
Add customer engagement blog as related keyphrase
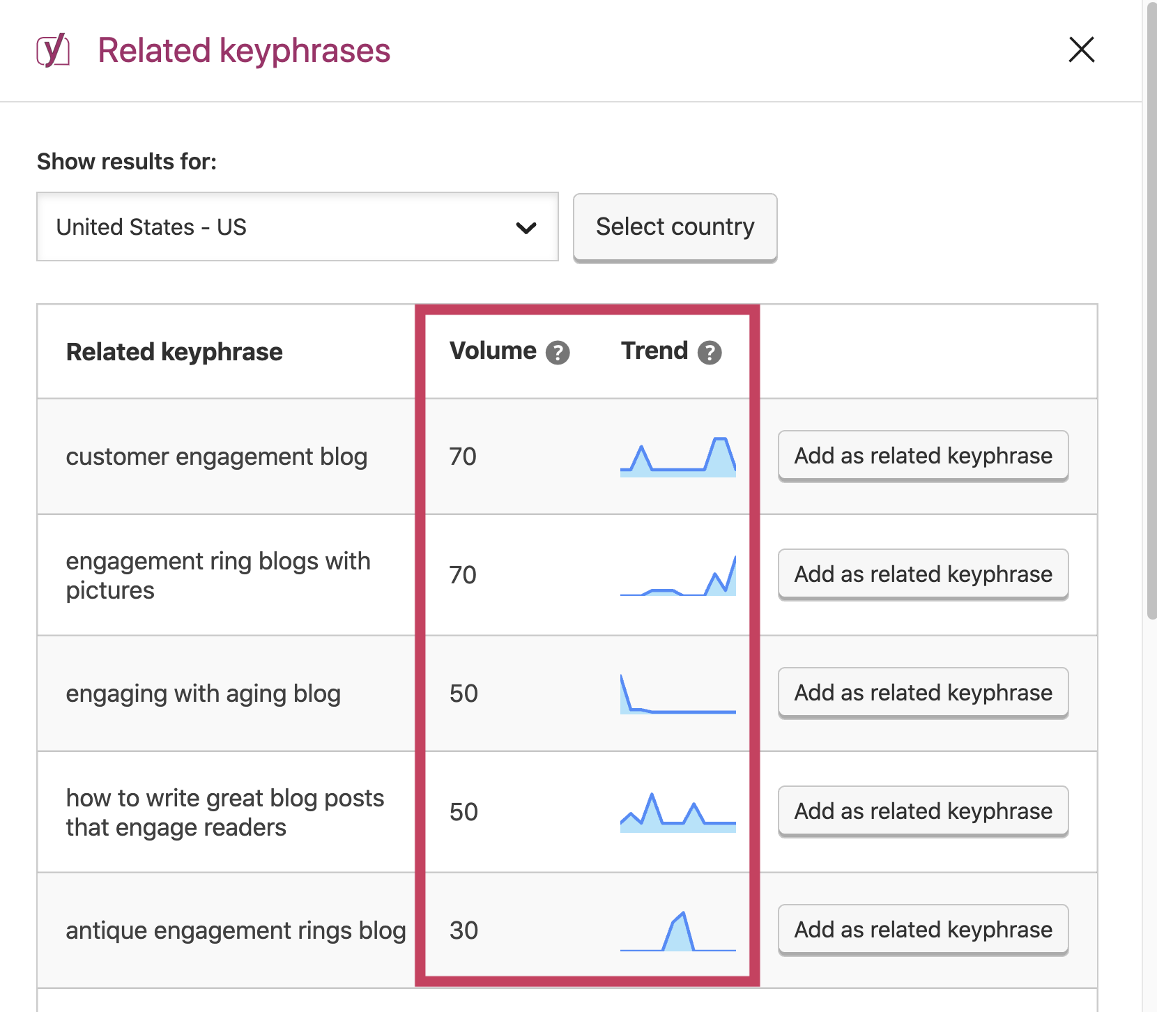[921, 456]
